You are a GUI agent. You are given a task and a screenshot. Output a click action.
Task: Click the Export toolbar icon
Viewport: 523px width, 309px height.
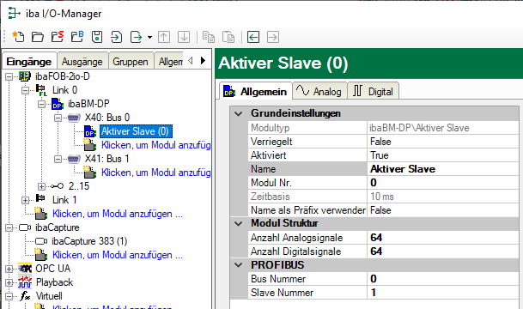[136, 37]
